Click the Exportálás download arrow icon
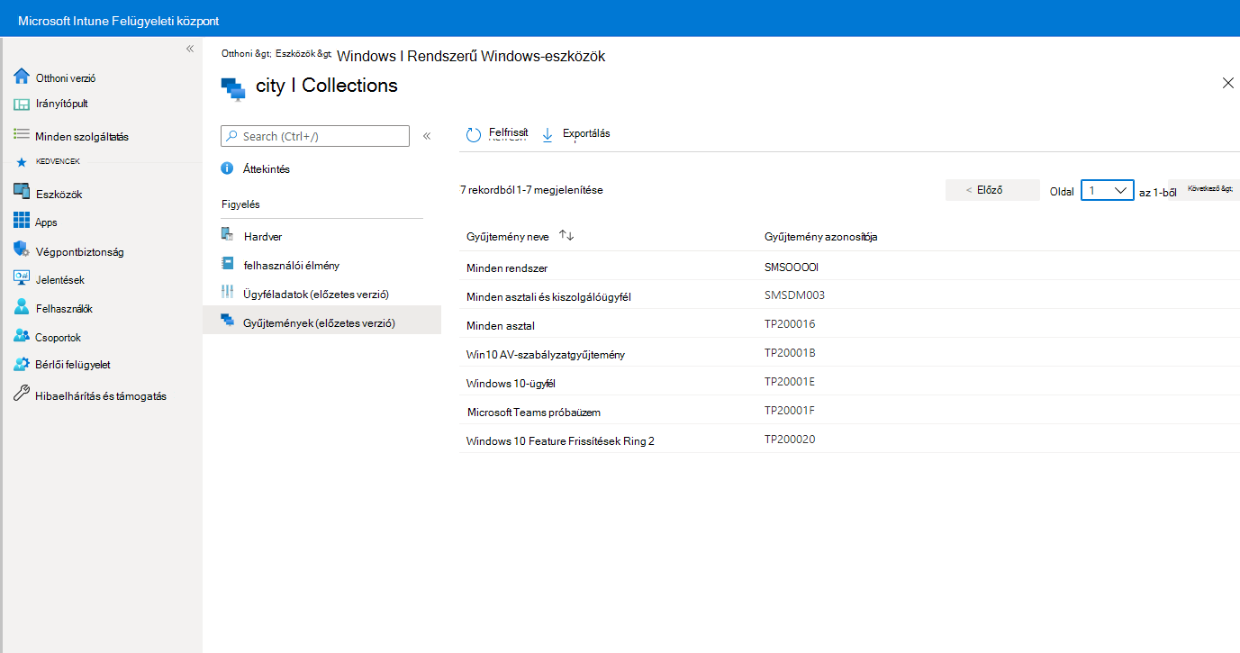Viewport: 1240px width, 653px height. pyautogui.click(x=547, y=134)
